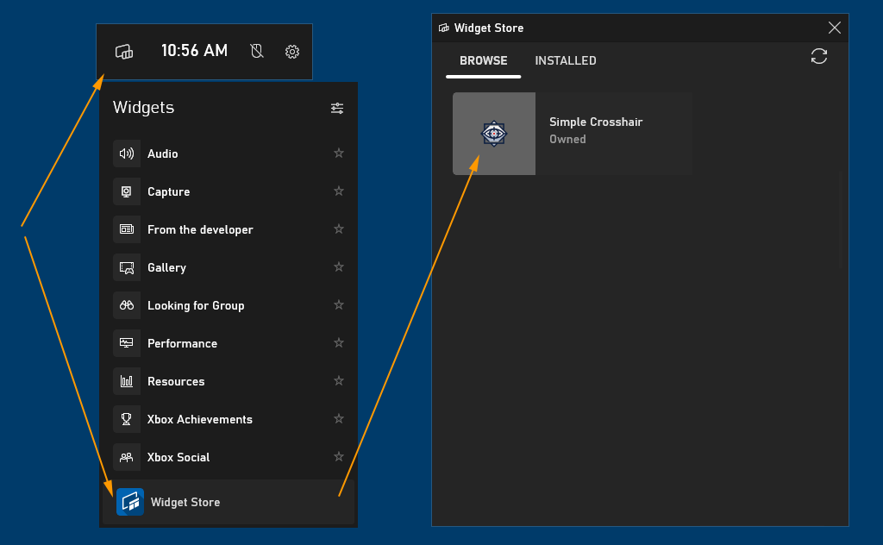
Task: Open the widget menu icon in Game Bar
Action: click(x=124, y=52)
